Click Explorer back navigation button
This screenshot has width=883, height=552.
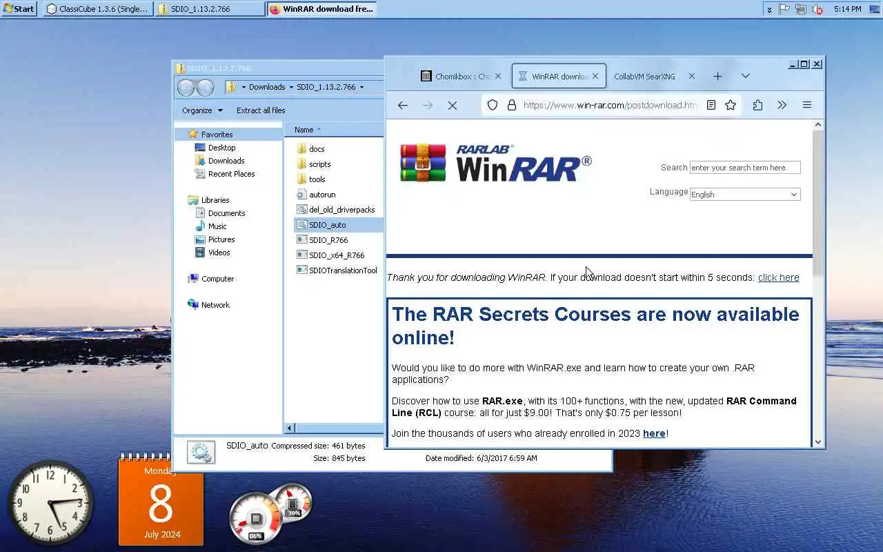186,88
